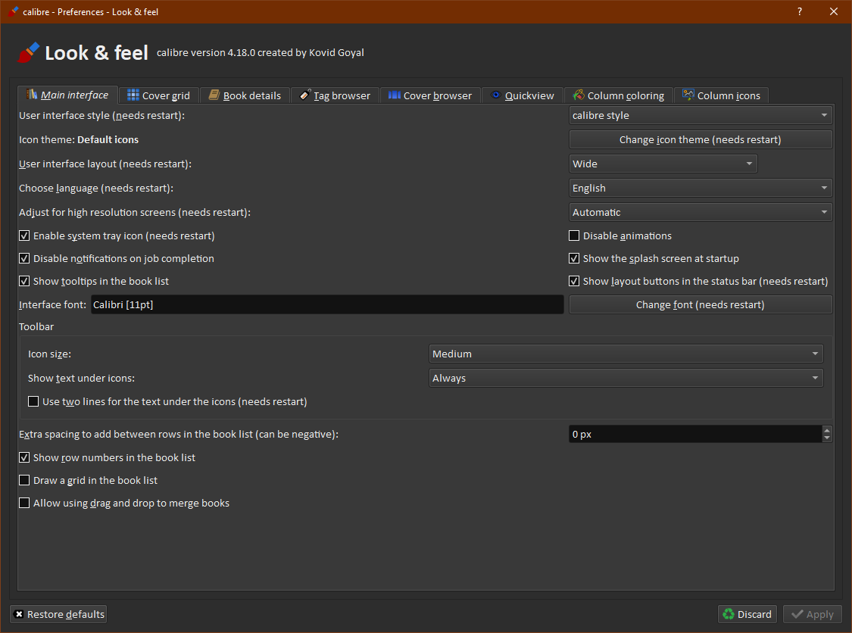Click the Column coloring tab icon
Image resolution: width=852 pixels, height=633 pixels.
[x=579, y=95]
